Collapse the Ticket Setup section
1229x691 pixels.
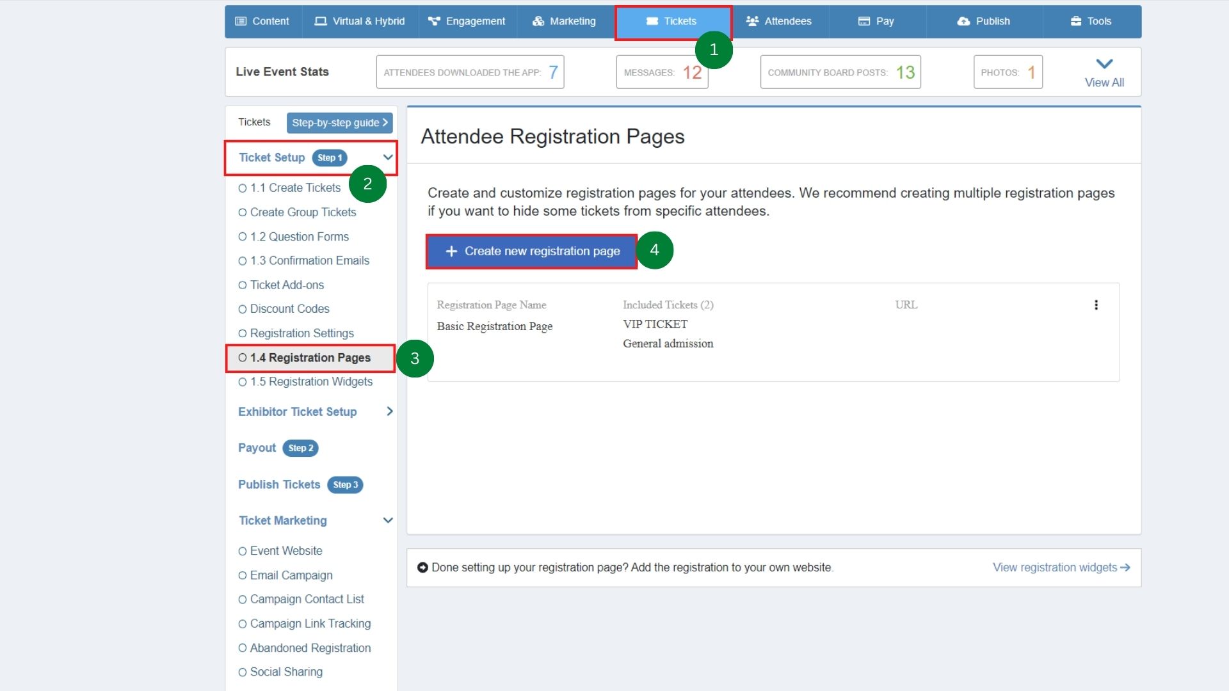pos(388,157)
